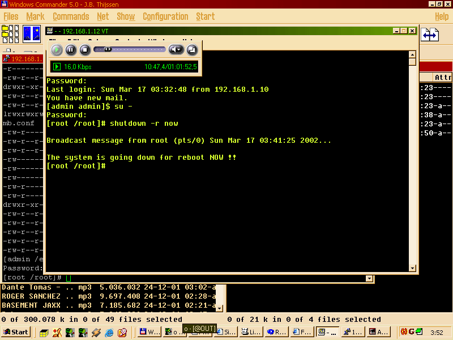
Task: Click the dual-panel Windows Commander icon
Action: pos(32,34)
